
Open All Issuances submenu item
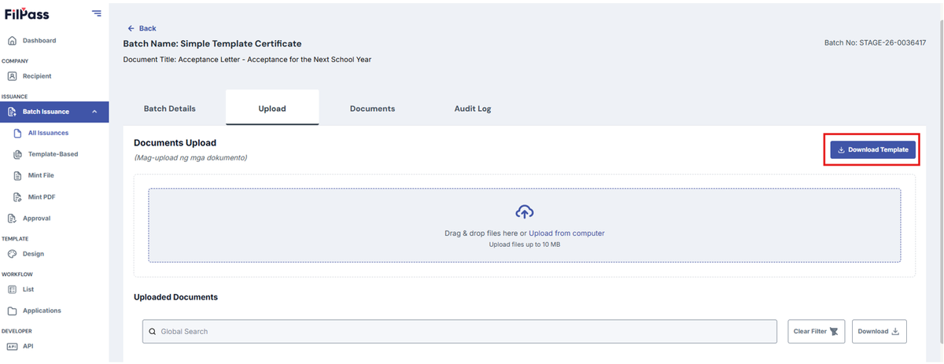coord(48,133)
